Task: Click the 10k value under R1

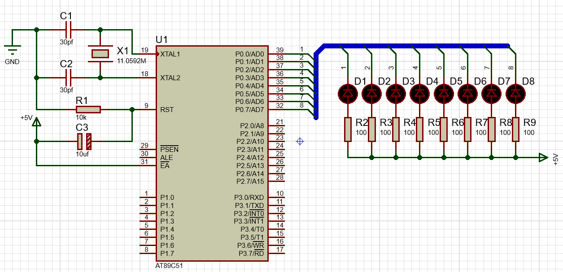Action: [x=81, y=117]
